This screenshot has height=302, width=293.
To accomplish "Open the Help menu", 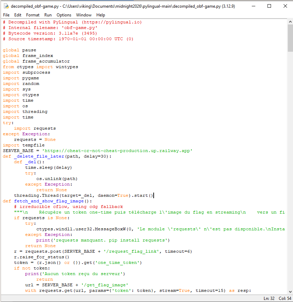I will point(101,15).
